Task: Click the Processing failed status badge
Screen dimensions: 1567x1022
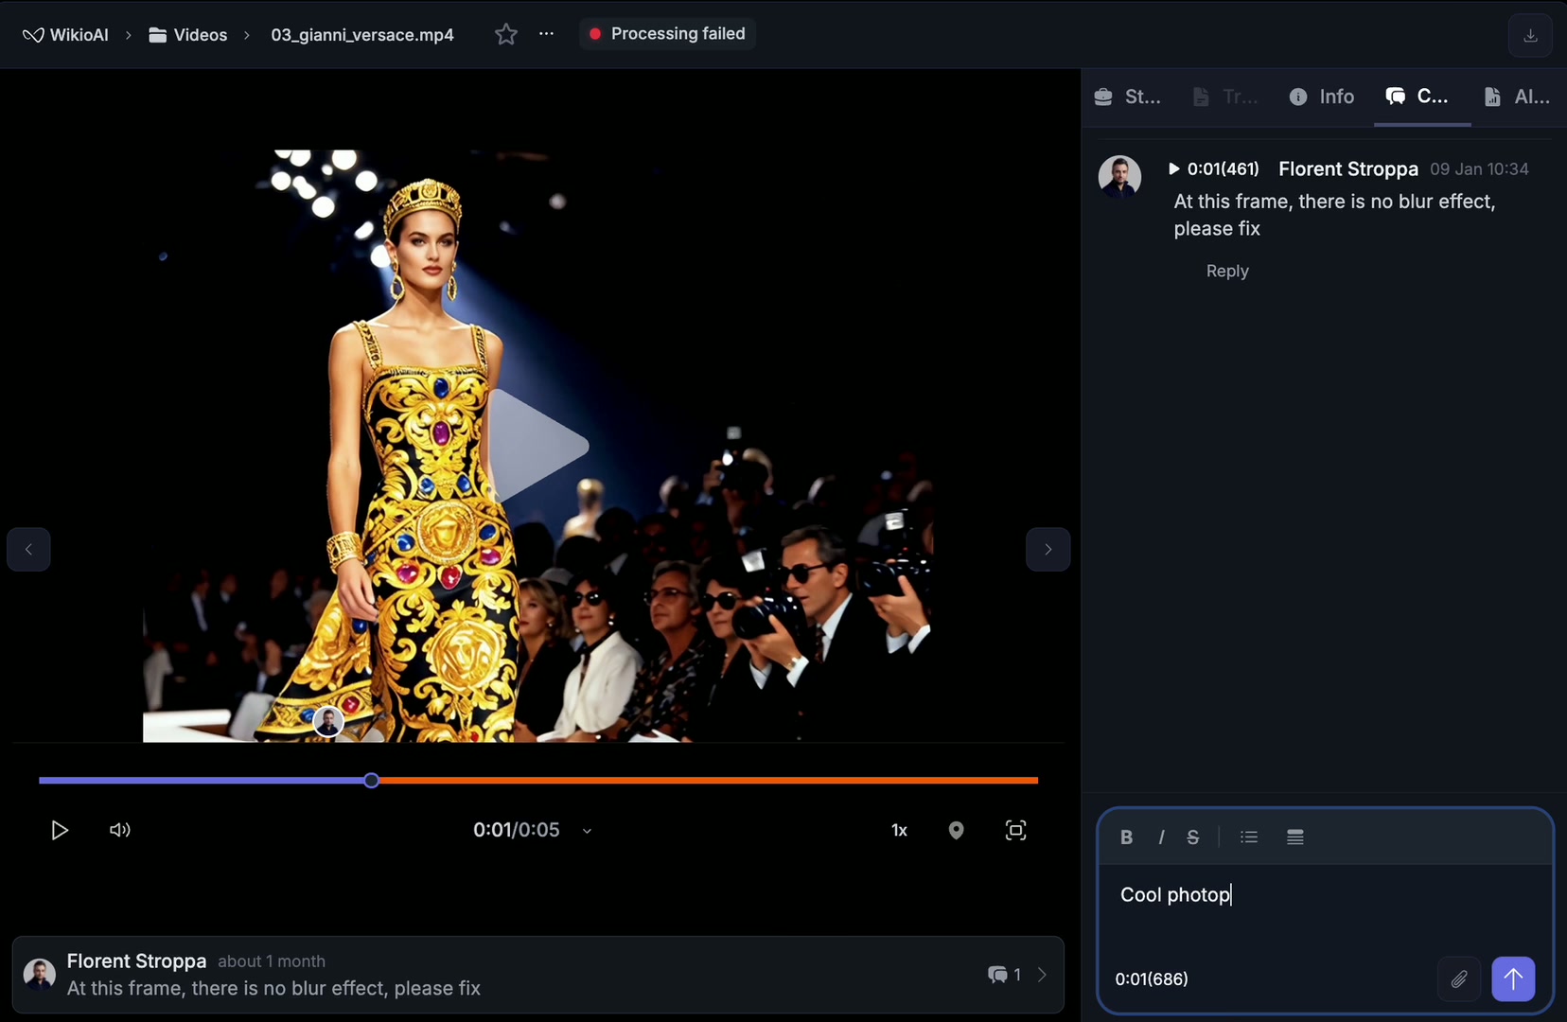Action: (667, 33)
